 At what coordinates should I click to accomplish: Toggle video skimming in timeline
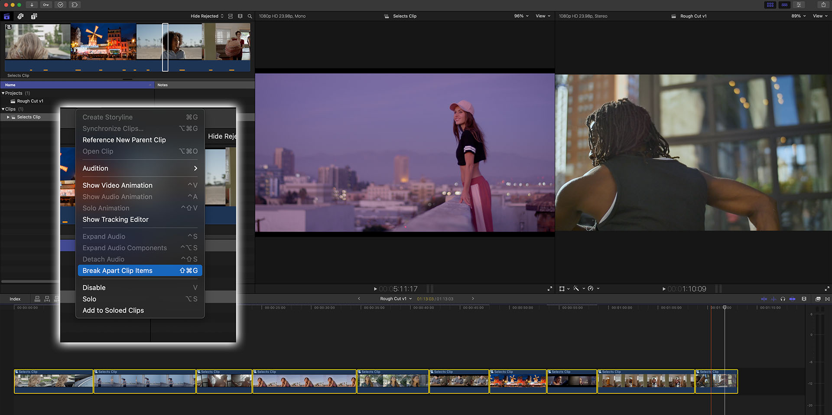(x=764, y=299)
